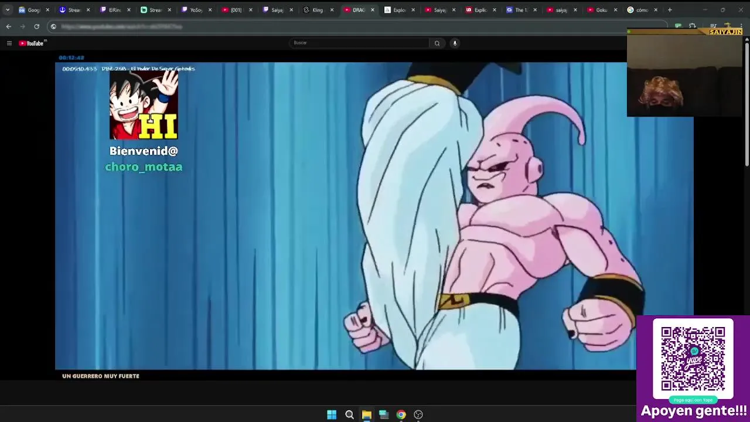Click the Yape QR code image

pyautogui.click(x=693, y=359)
